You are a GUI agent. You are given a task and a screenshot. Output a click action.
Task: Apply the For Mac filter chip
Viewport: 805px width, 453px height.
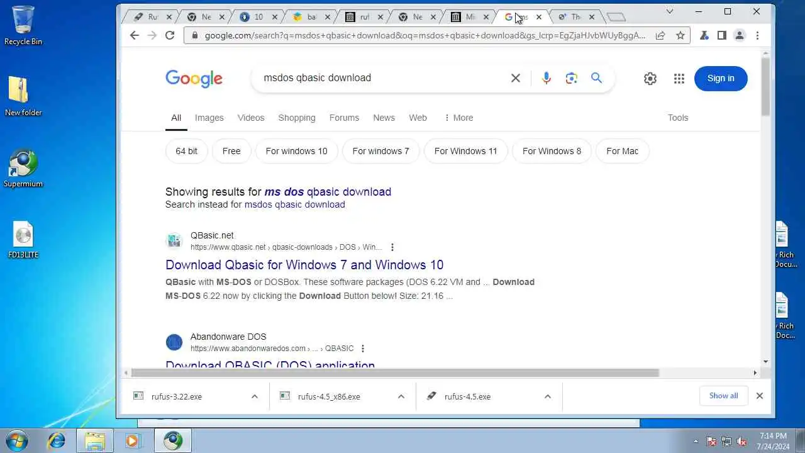622,151
